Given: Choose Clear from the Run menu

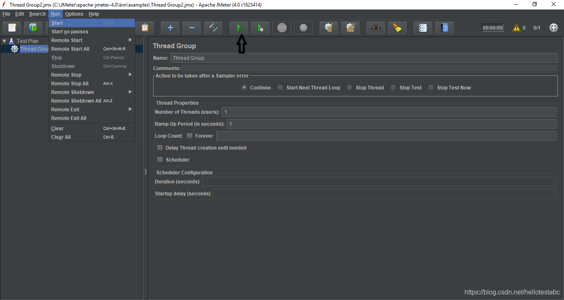Looking at the screenshot, I should 92,129.
